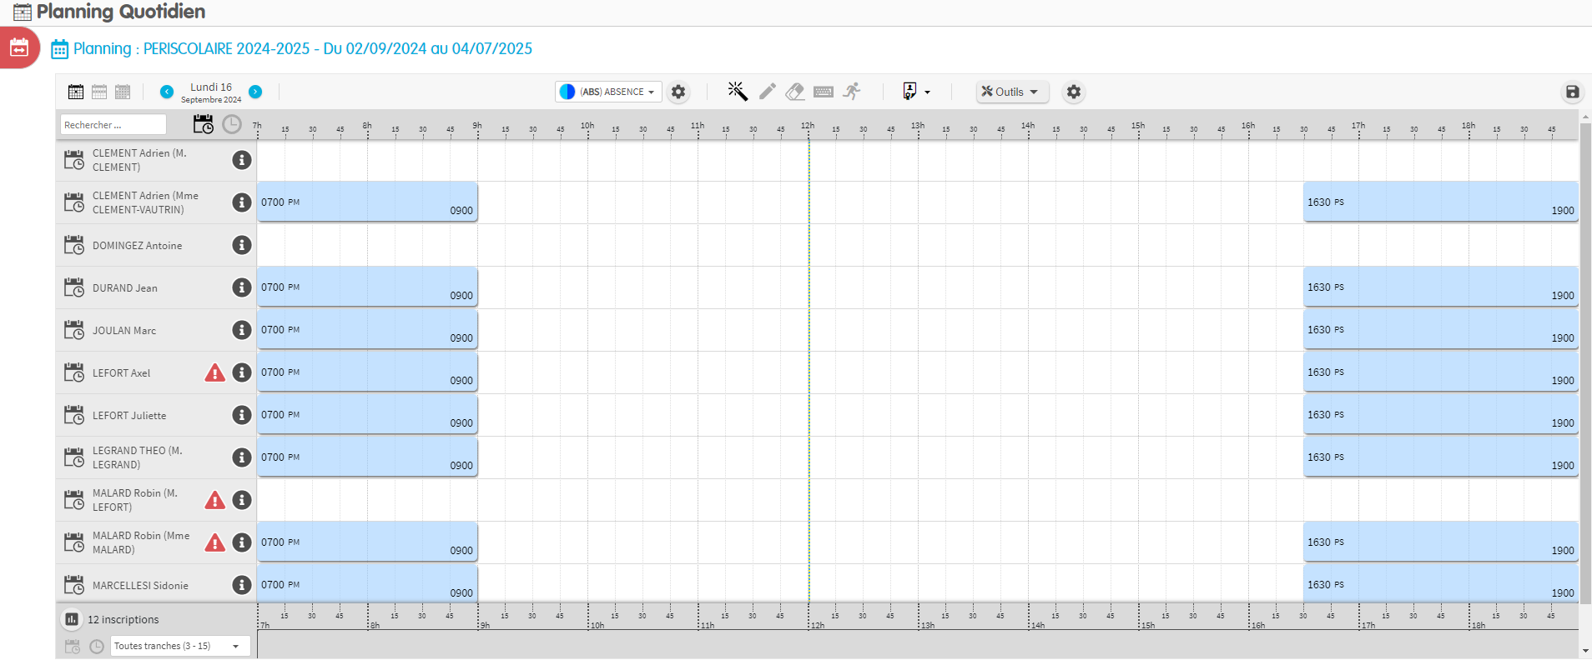Click the vertical scrollbar of the planning grid

tap(1585, 375)
